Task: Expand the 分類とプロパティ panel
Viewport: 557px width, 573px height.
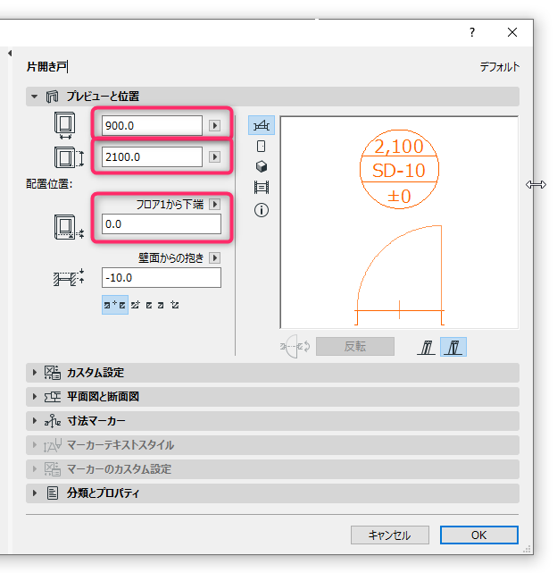Action: coord(272,493)
